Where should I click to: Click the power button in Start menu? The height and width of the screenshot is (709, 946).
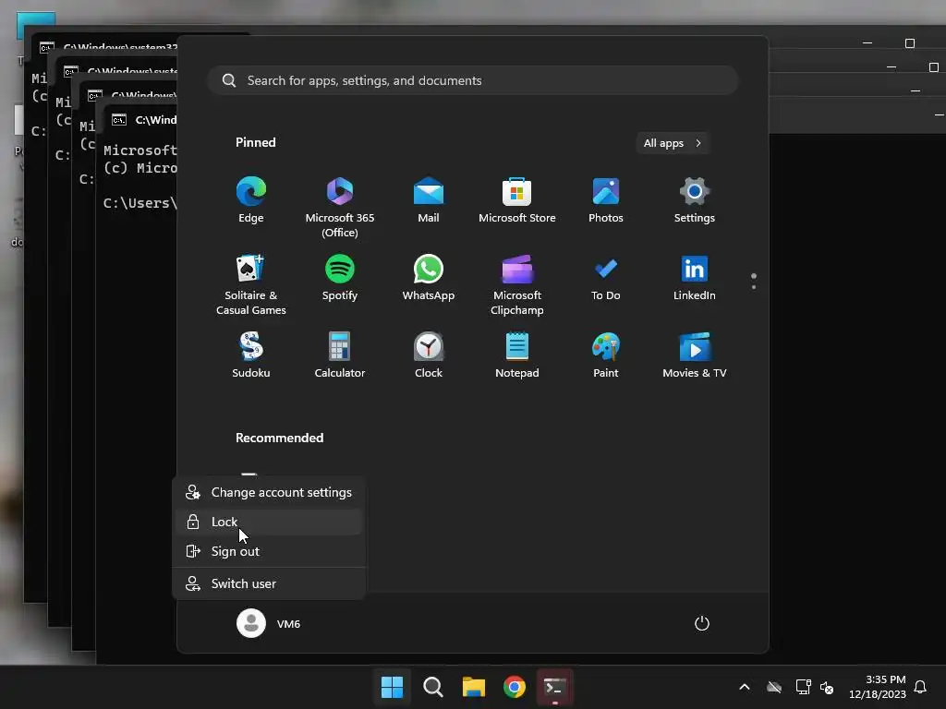coord(702,623)
